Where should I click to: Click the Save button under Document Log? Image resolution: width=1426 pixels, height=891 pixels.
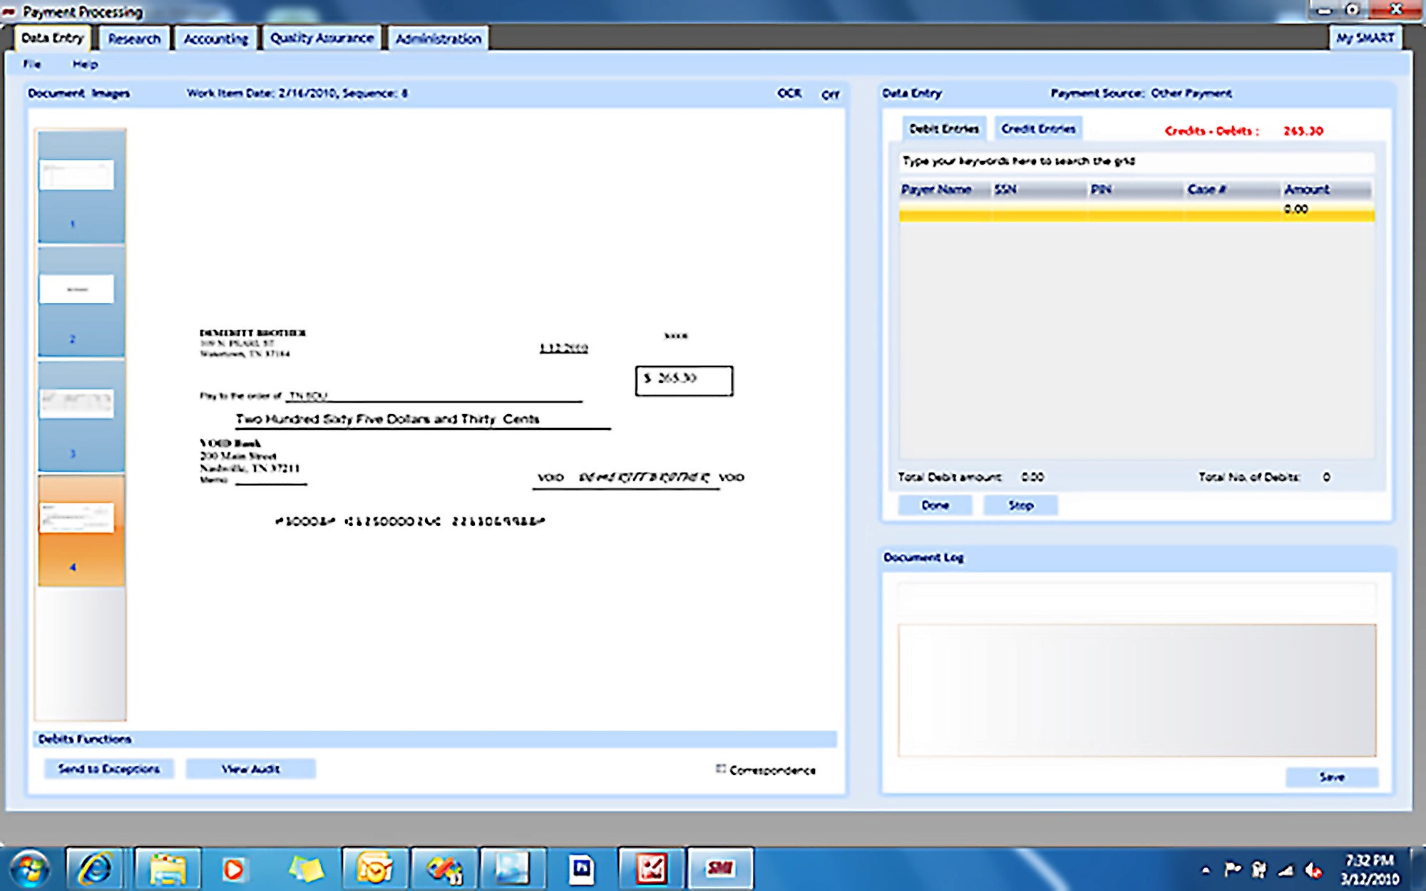(x=1331, y=777)
